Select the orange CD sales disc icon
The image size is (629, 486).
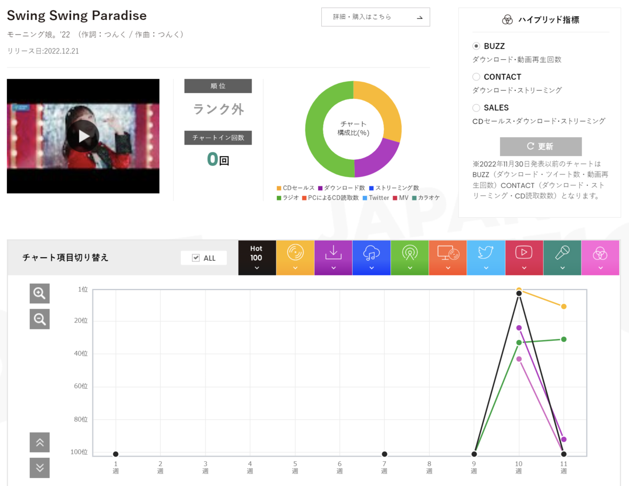pos(295,252)
